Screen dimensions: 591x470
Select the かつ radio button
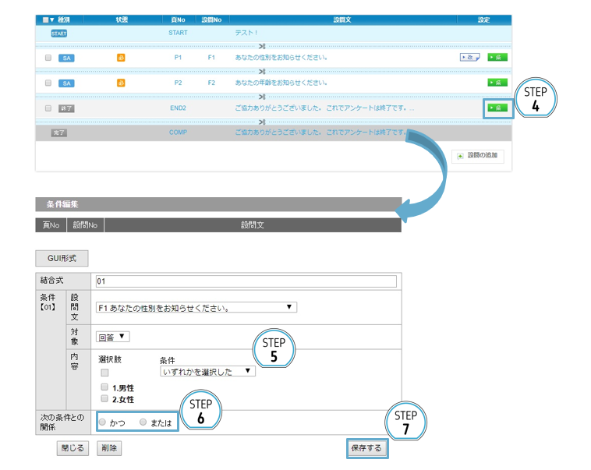click(103, 422)
